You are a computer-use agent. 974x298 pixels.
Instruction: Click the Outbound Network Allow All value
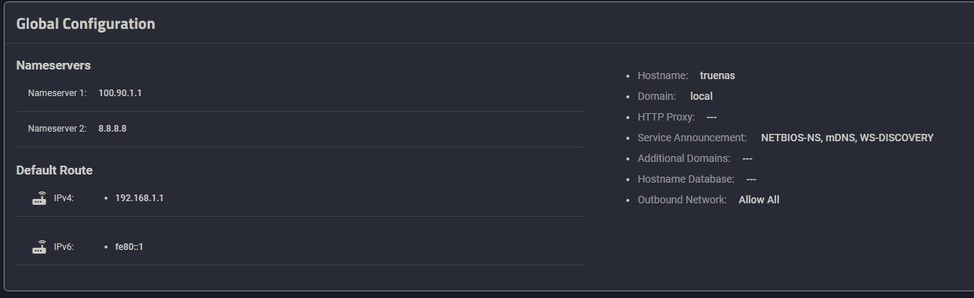pos(759,200)
